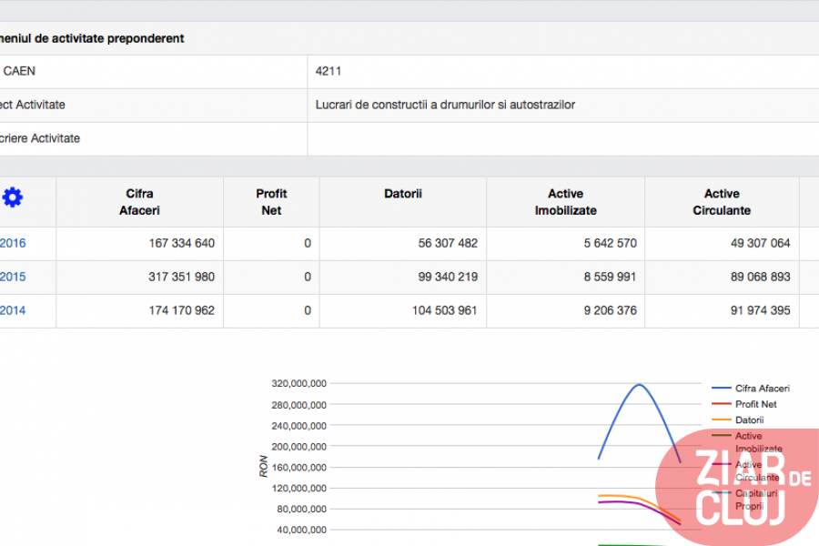Select the Active Imobilizate column header

click(x=566, y=202)
